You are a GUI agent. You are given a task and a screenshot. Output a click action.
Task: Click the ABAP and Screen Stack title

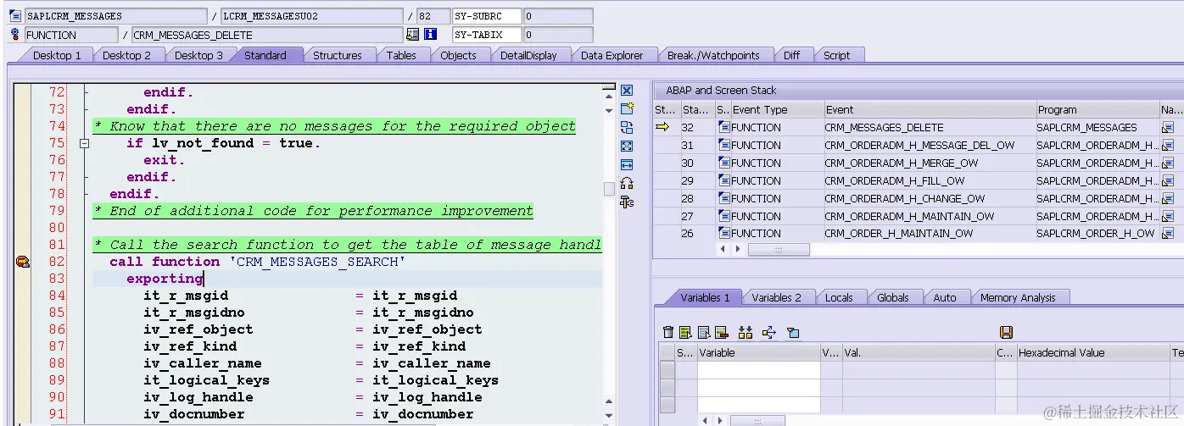[721, 90]
